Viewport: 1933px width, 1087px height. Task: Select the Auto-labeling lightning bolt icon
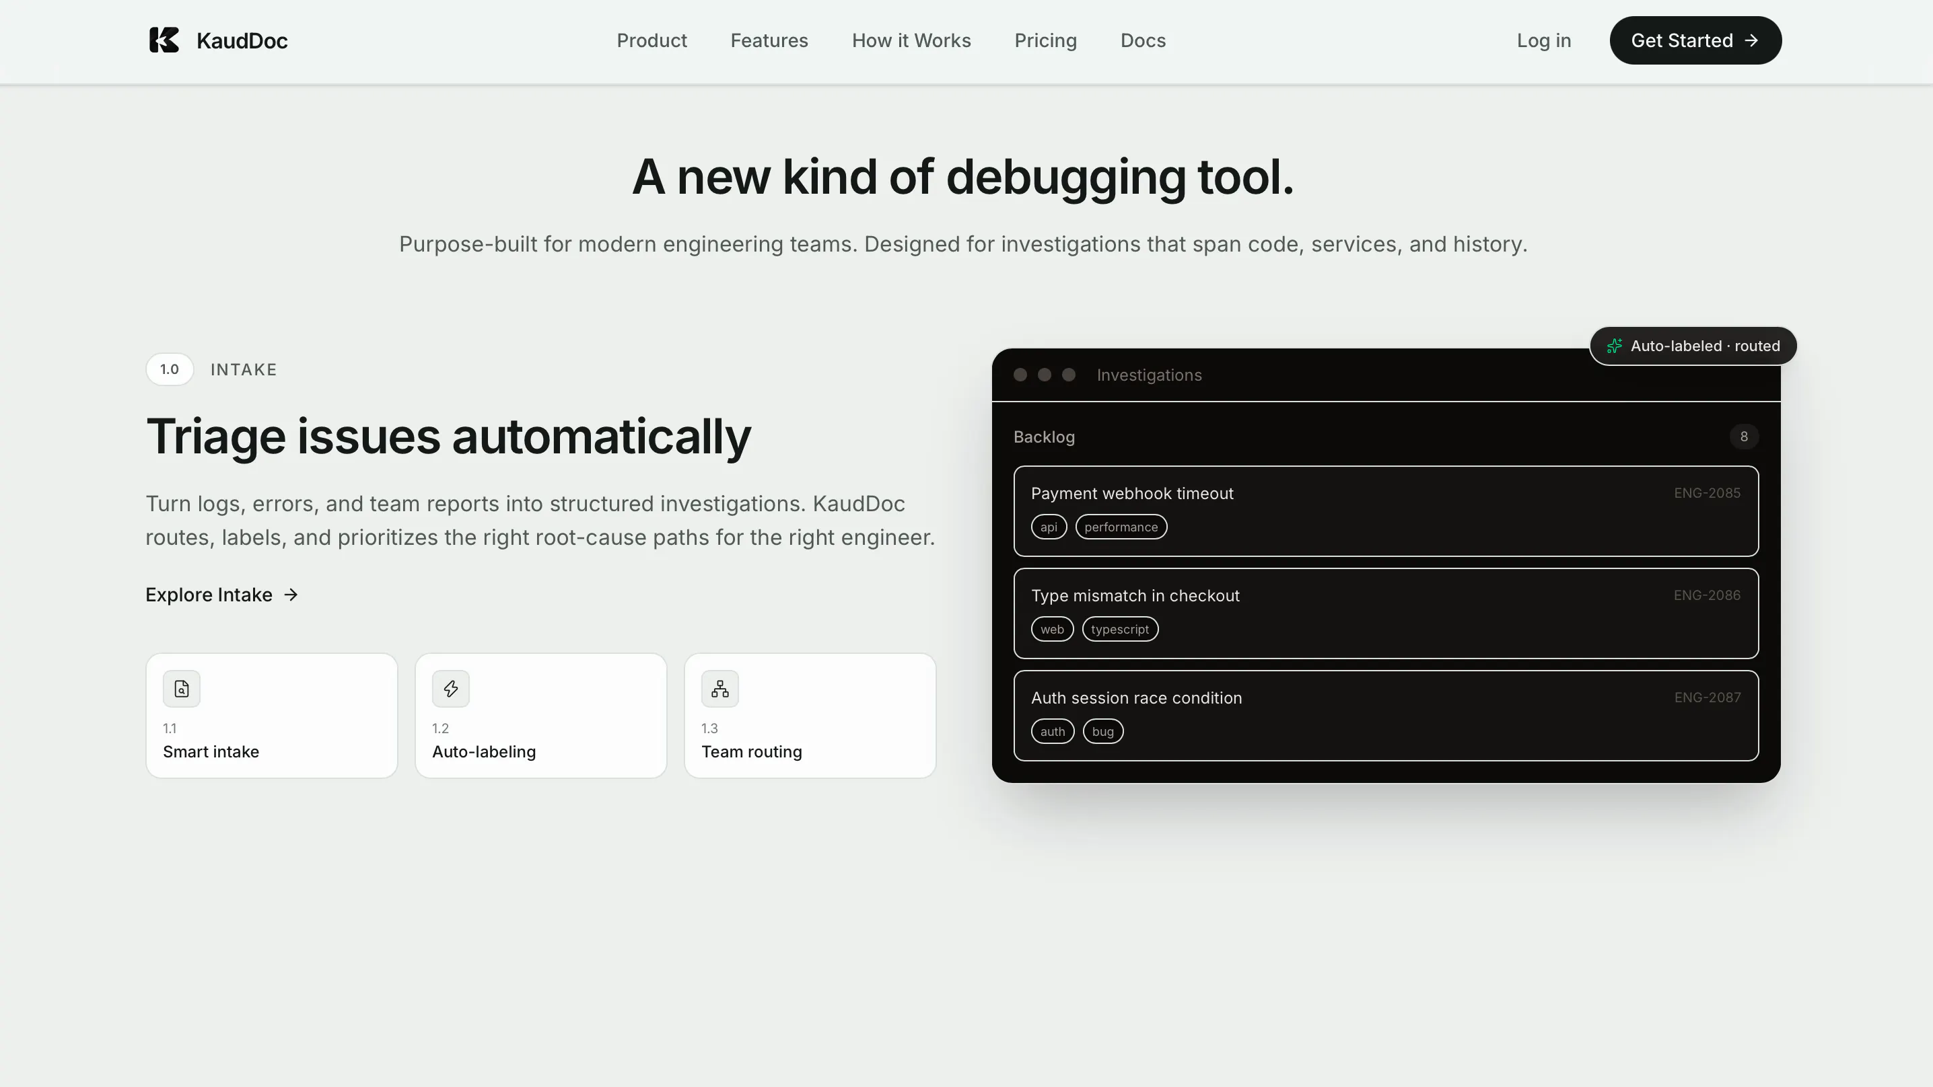(451, 689)
